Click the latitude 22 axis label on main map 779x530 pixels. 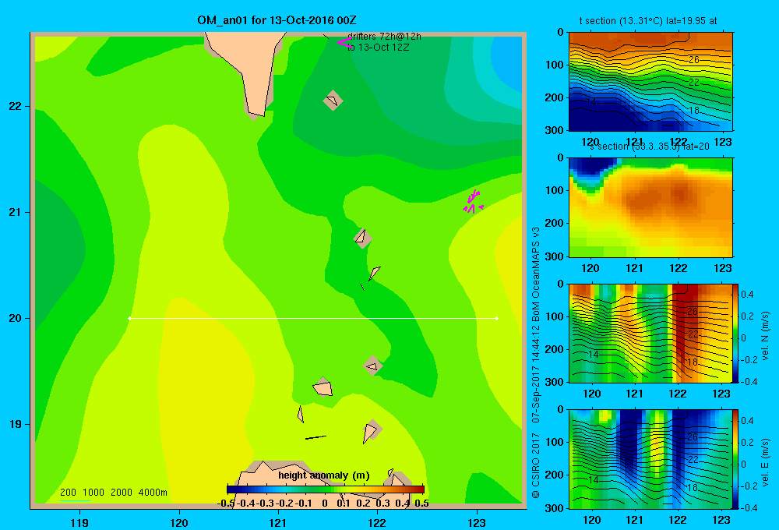(x=15, y=106)
